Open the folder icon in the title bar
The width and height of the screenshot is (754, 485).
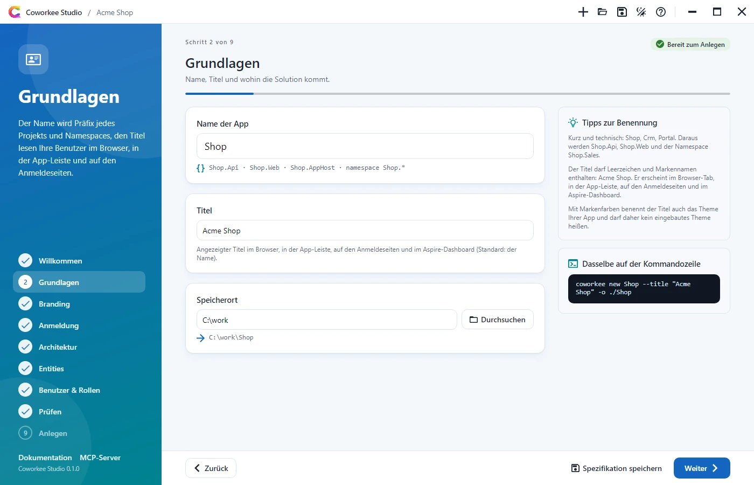(603, 12)
